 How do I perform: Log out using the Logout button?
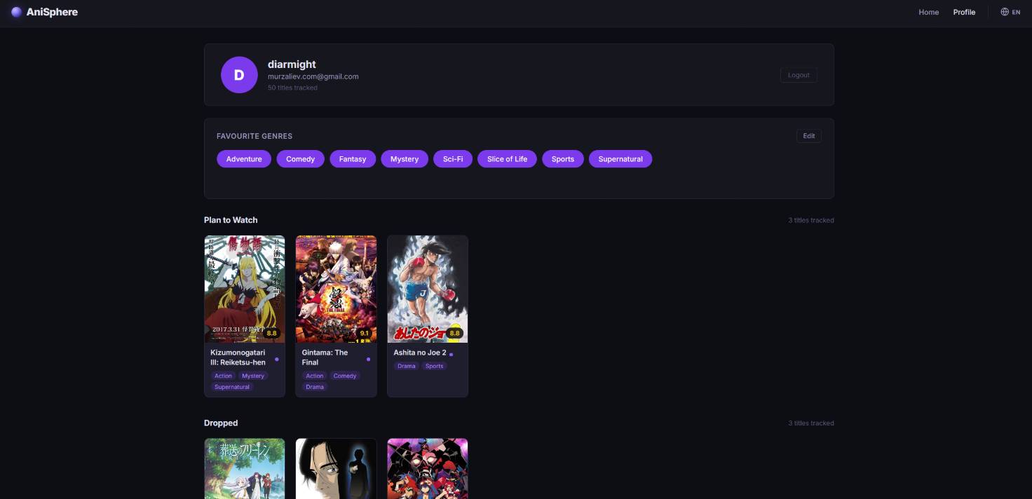tap(799, 75)
